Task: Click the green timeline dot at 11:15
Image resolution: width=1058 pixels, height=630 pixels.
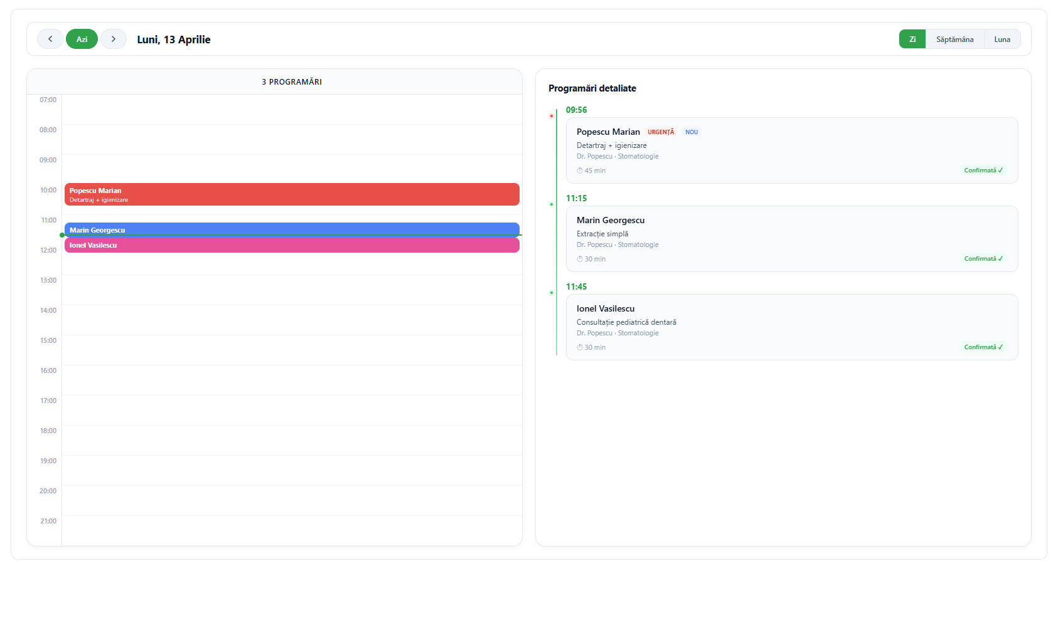Action: coord(552,204)
